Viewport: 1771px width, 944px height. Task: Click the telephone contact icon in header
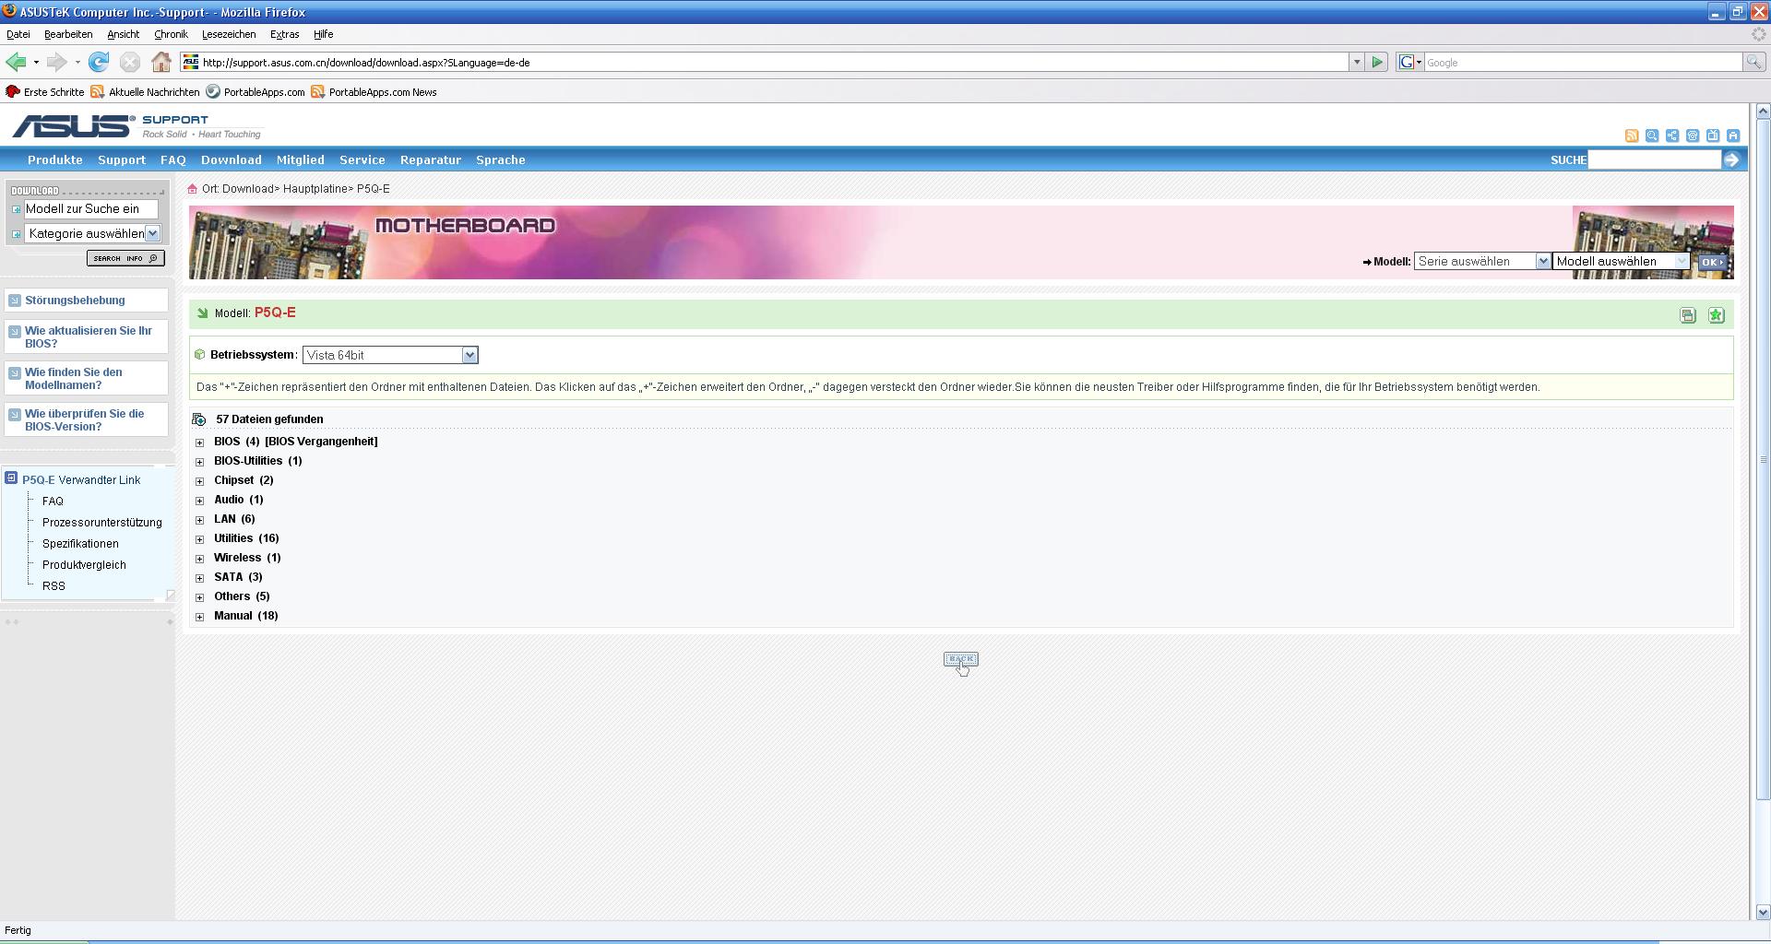[x=1693, y=136]
